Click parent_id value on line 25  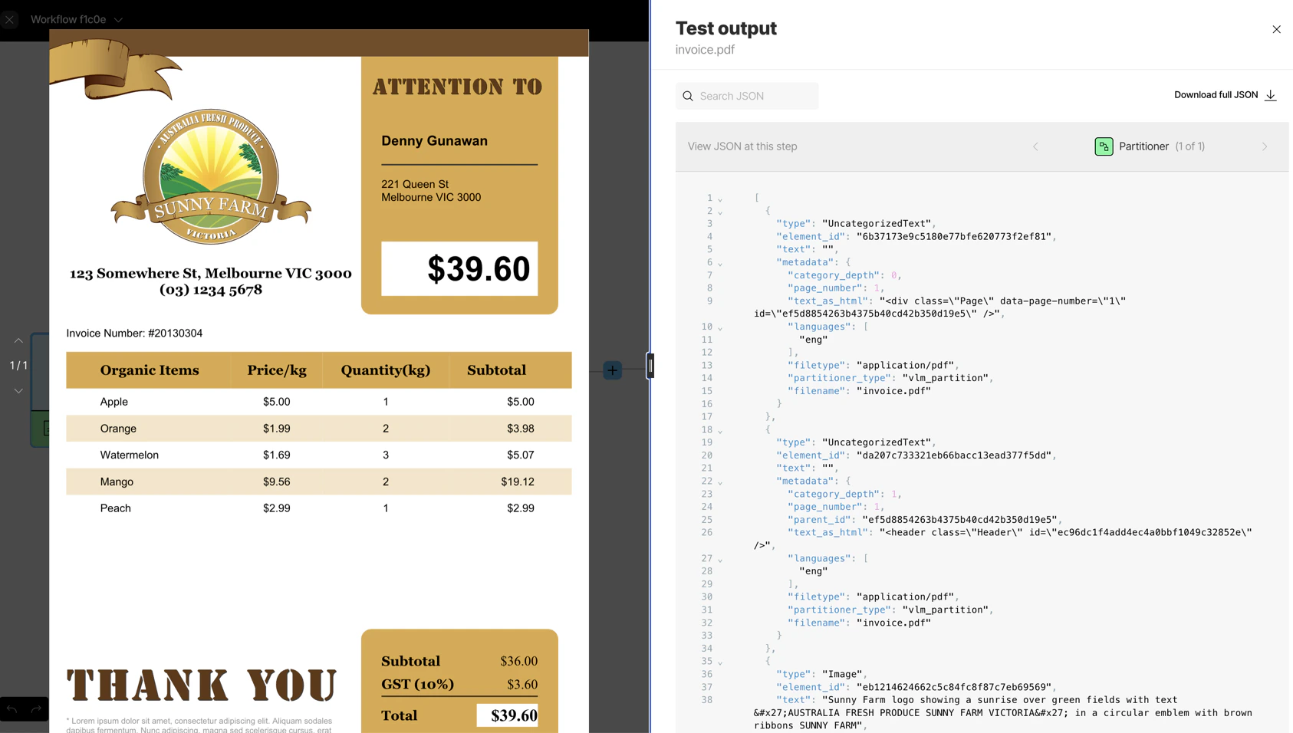click(x=959, y=520)
